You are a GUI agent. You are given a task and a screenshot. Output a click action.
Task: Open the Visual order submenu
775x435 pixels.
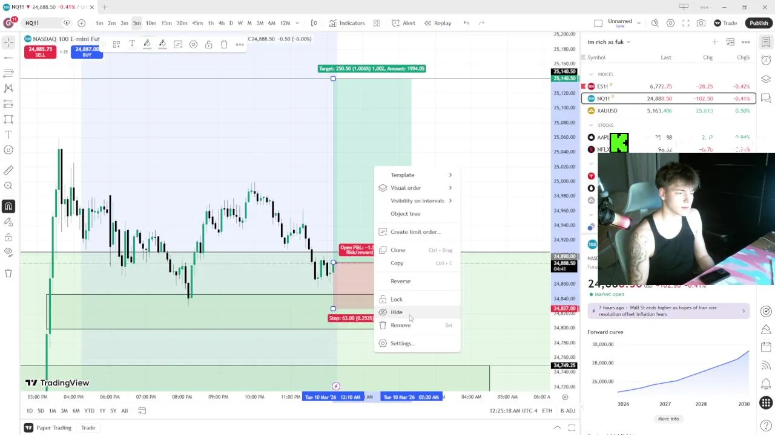[x=417, y=188]
